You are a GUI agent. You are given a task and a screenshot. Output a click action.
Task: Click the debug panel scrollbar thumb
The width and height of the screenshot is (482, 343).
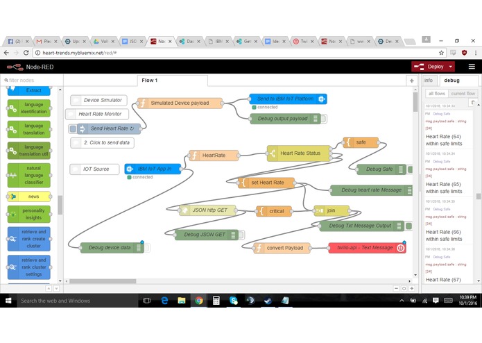pyautogui.click(x=479, y=196)
